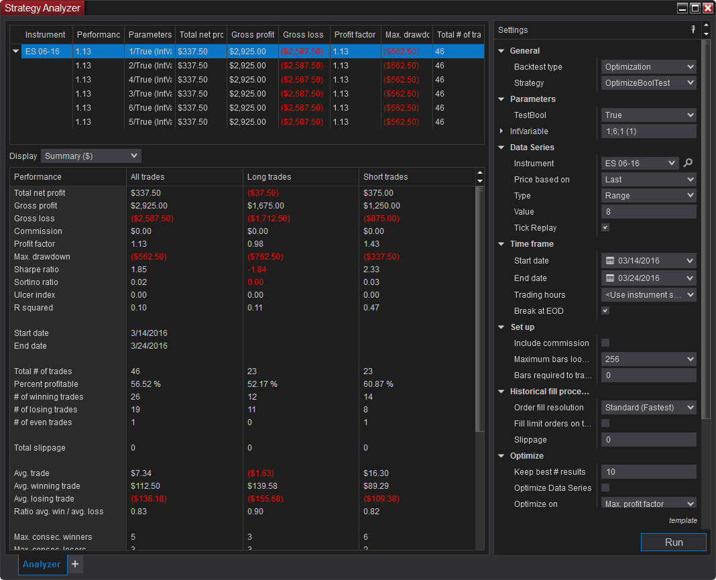This screenshot has height=580, width=716.
Task: Open the Order fill resolution dropdown
Action: point(648,408)
